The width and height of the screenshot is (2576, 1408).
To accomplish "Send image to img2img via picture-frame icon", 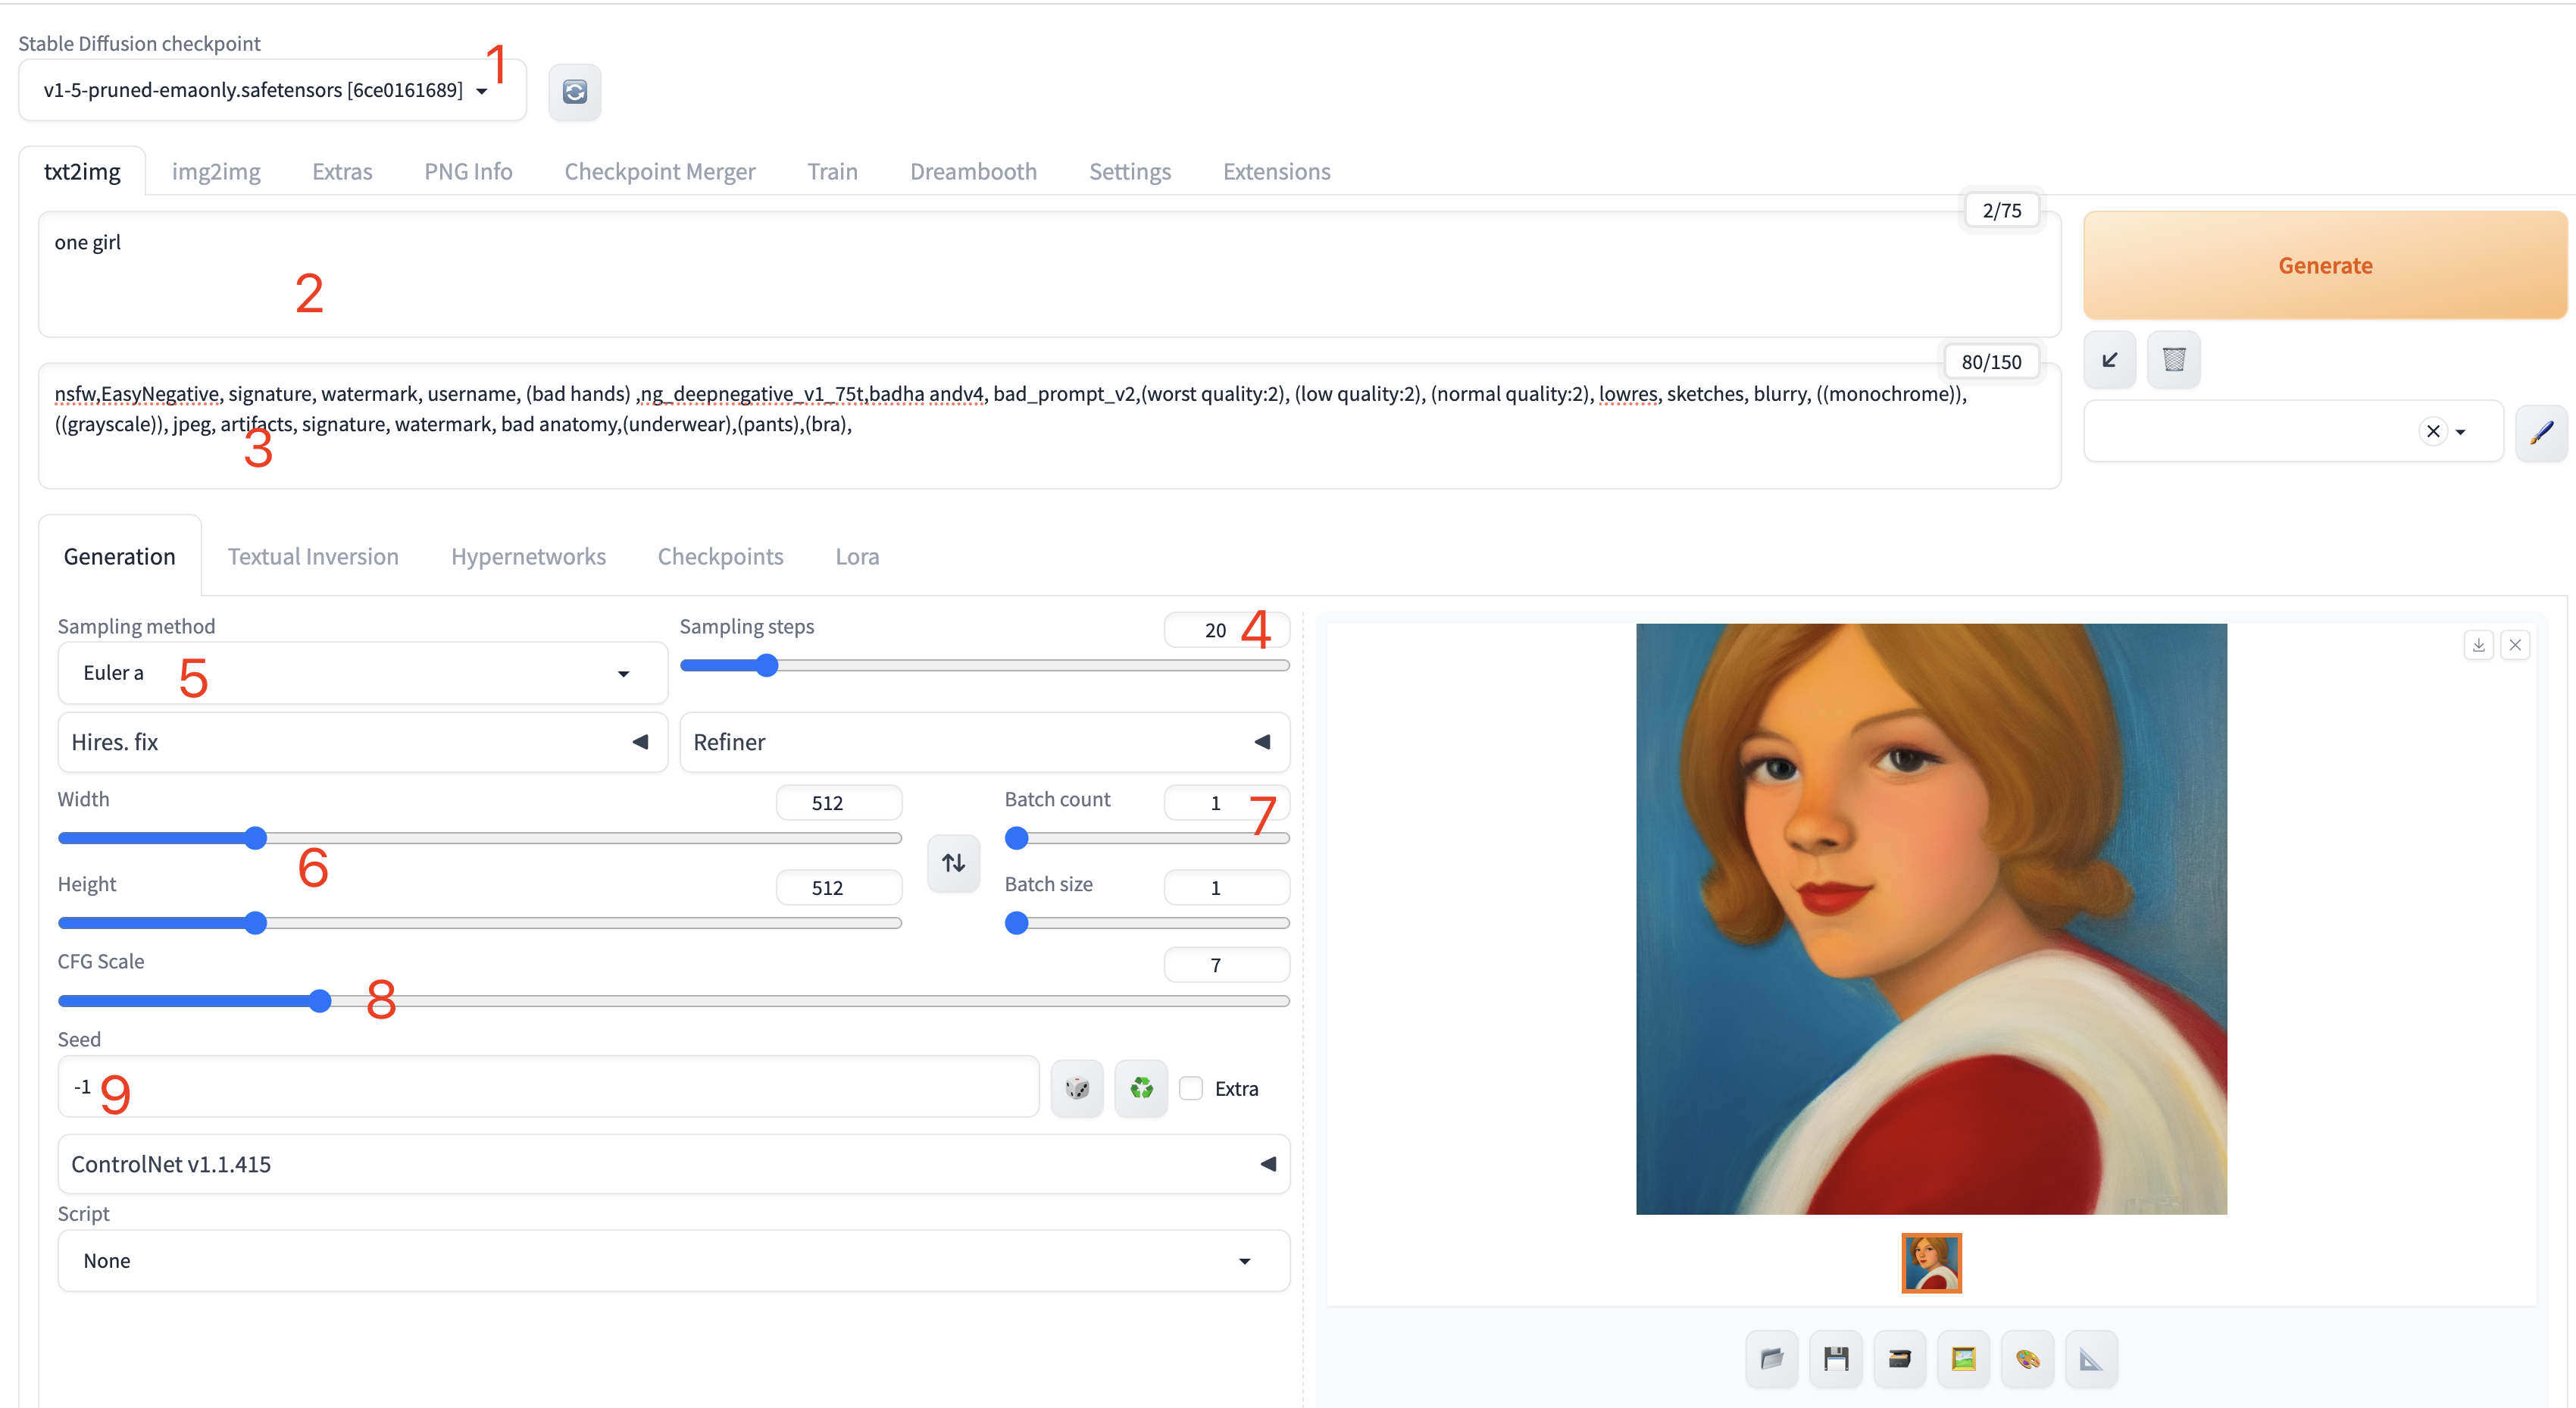I will click(x=1963, y=1359).
